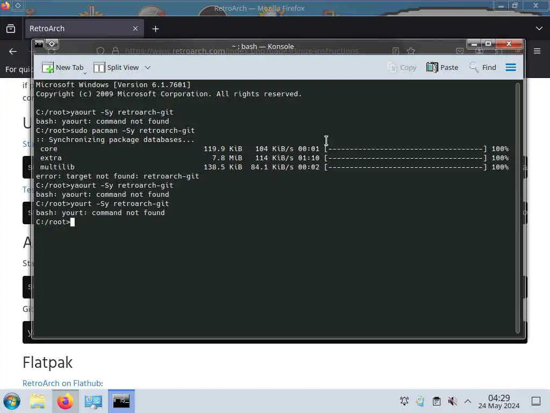Click 'Copyright (c) 2009 Microsoft Corporation' line

pyautogui.click(x=169, y=94)
